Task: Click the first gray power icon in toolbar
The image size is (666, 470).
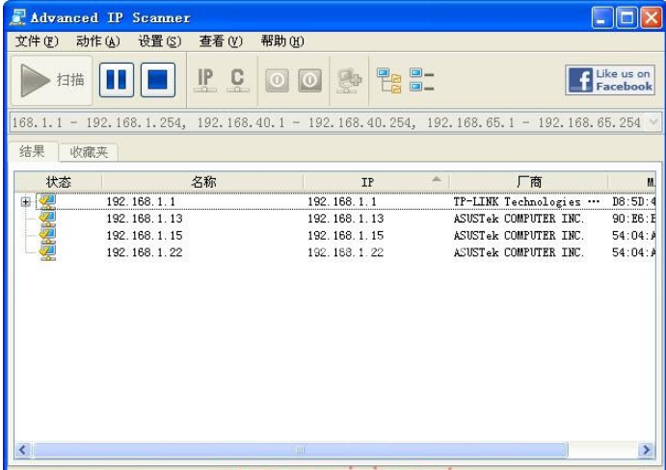Action: point(276,81)
